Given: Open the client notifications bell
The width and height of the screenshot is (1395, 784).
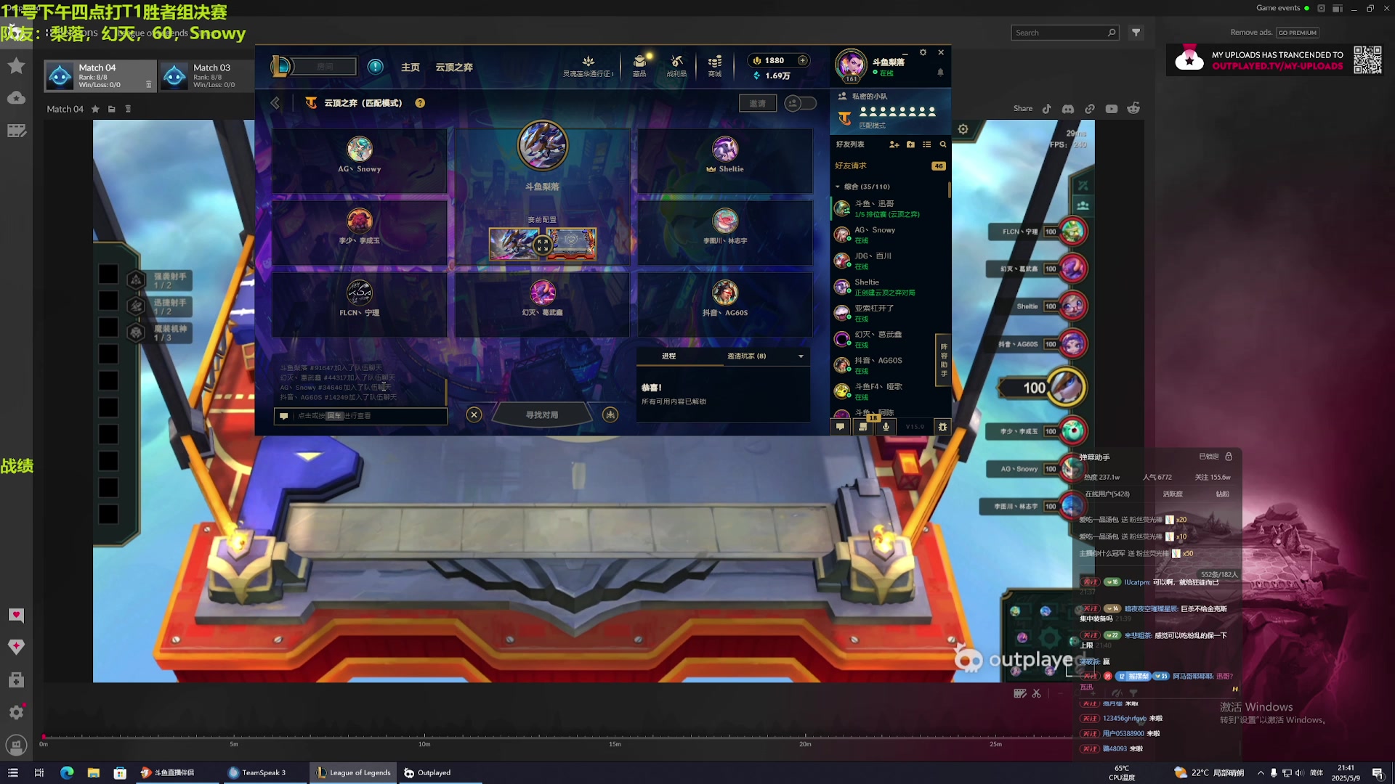Looking at the screenshot, I should pos(940,73).
